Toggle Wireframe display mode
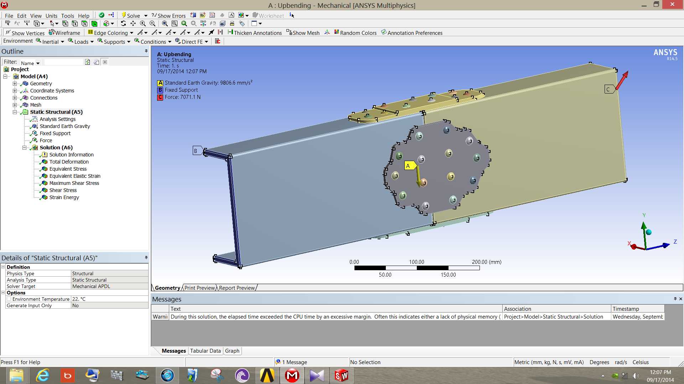The width and height of the screenshot is (684, 384). 64,33
